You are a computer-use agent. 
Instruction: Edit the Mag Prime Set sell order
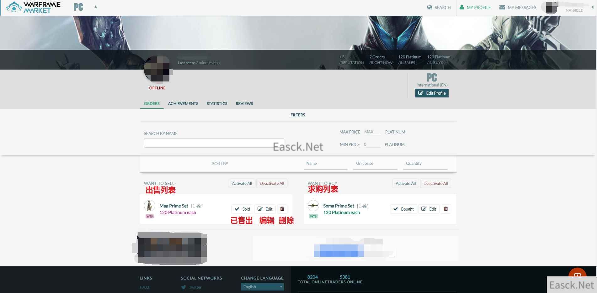tap(265, 209)
